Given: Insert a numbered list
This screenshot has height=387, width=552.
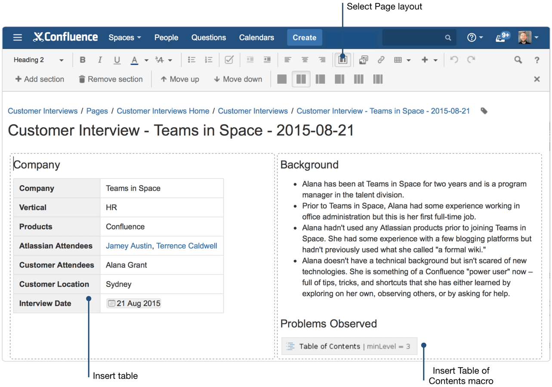Looking at the screenshot, I should click(209, 60).
